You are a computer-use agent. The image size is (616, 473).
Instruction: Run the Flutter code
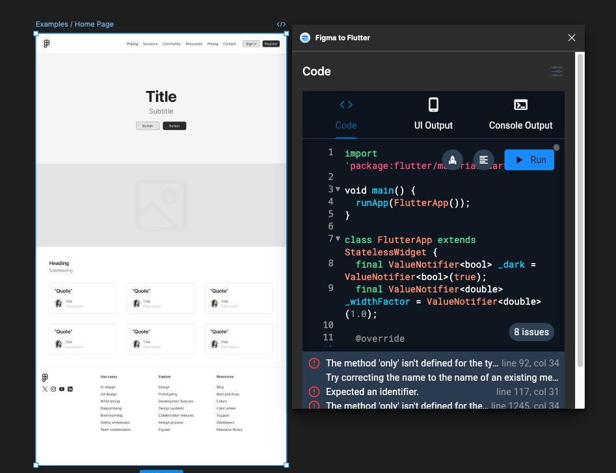(529, 160)
